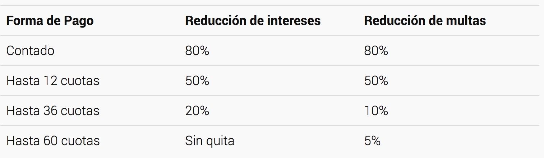The width and height of the screenshot is (544, 158).
Task: Click the 50% fines reduction value
Action: pos(376,81)
